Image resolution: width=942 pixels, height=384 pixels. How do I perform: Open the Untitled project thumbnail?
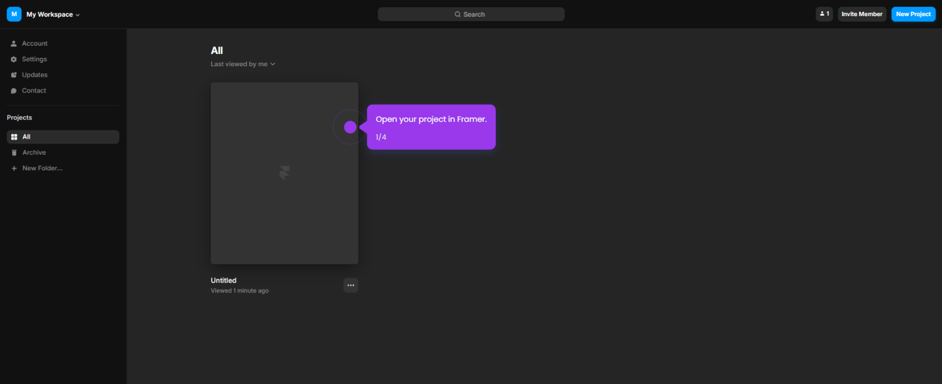point(284,173)
